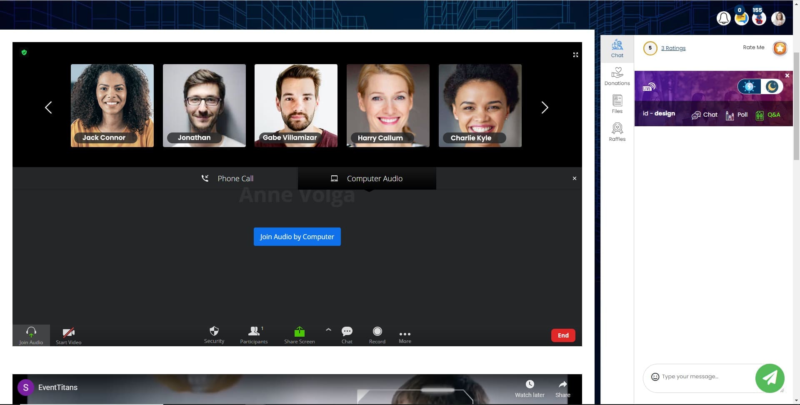Open the notifications bell icon
This screenshot has width=800, height=405.
723,18
